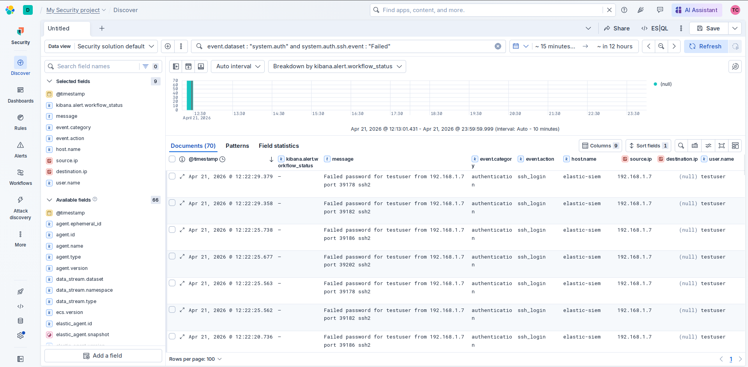
Task: Select the first document row checkbox
Action: pyautogui.click(x=172, y=176)
